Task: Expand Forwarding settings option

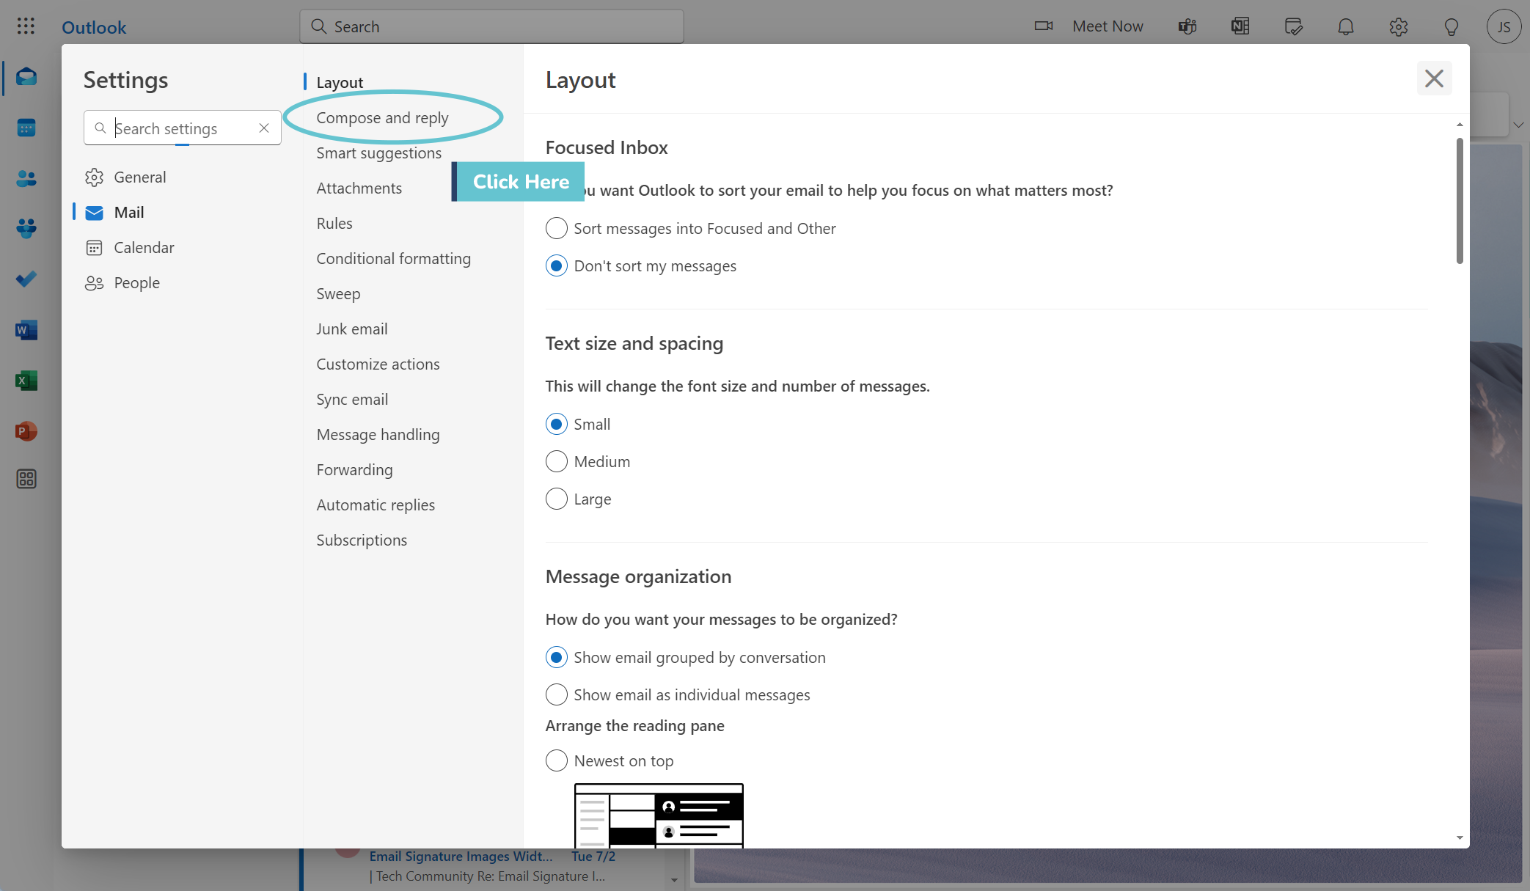Action: (x=354, y=468)
